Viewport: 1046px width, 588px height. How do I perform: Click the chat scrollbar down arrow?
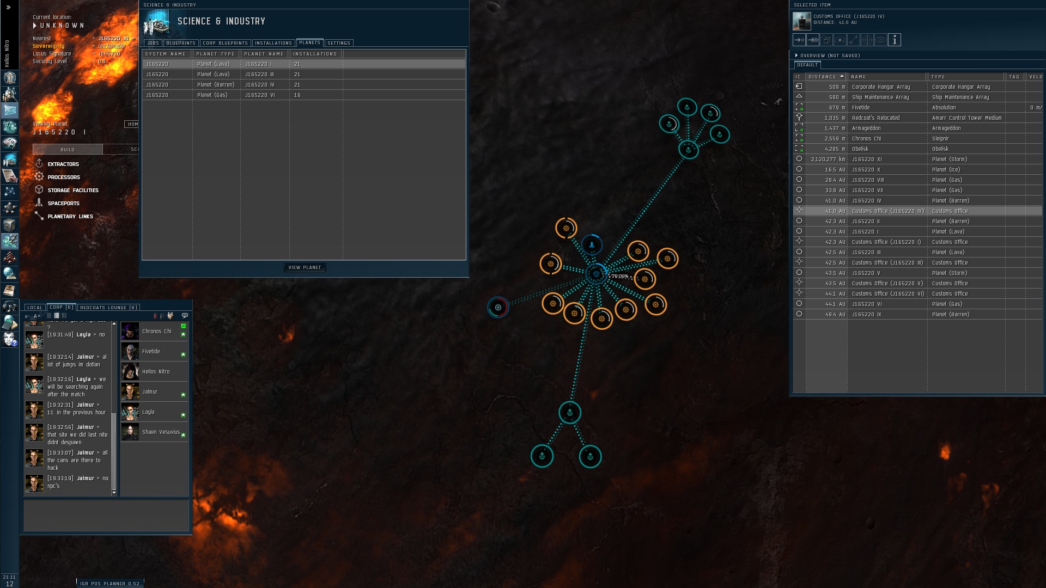[114, 492]
